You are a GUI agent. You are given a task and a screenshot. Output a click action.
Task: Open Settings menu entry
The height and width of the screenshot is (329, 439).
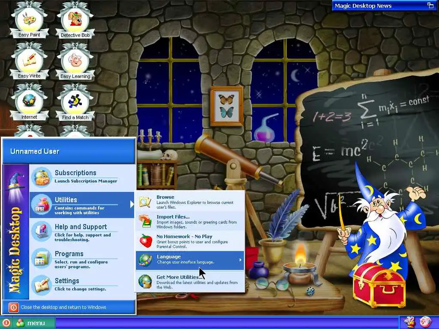82,285
